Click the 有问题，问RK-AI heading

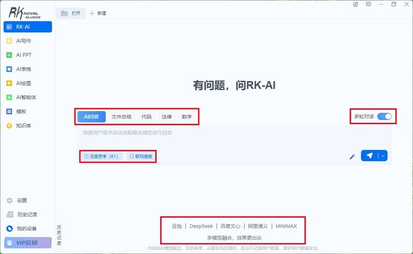pos(234,86)
